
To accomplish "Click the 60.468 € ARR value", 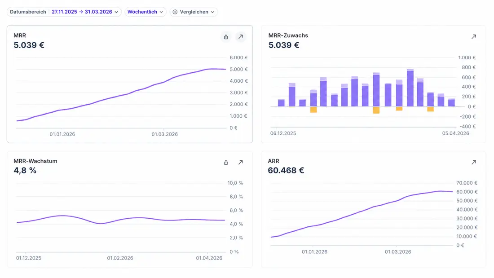I will (x=286, y=171).
